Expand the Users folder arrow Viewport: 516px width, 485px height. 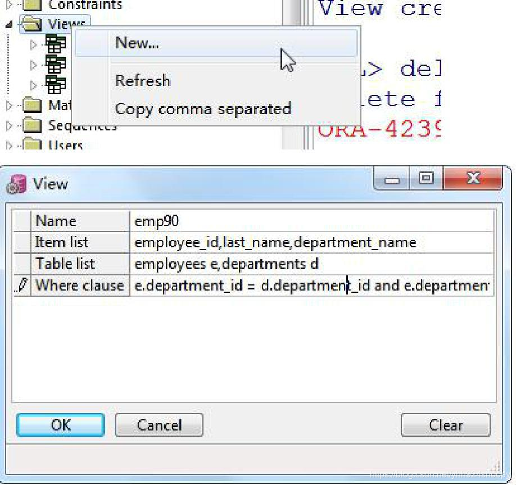(x=9, y=145)
